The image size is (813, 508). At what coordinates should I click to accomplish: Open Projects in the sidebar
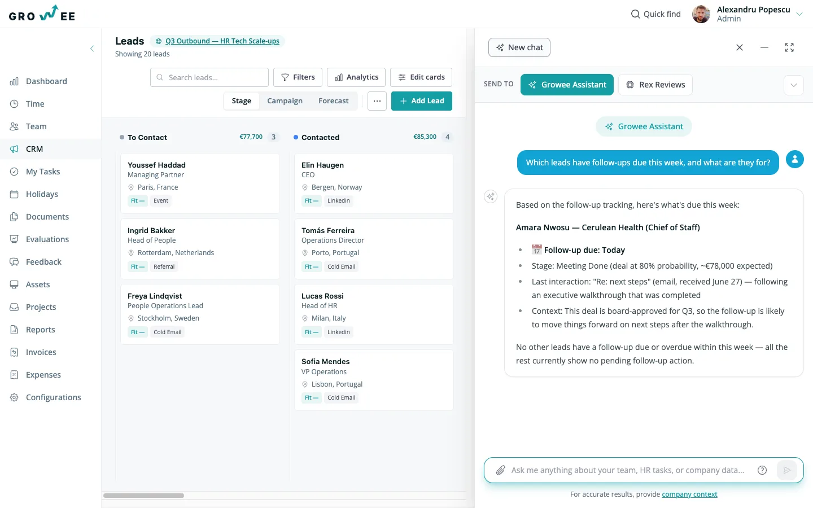pyautogui.click(x=41, y=307)
